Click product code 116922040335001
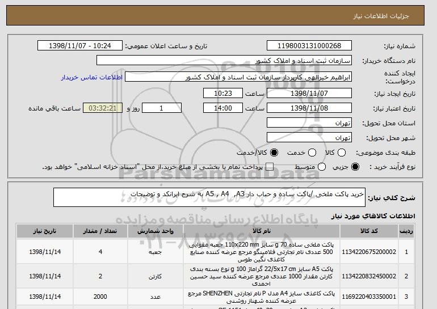Screen dimensions: 437x309 point(369,297)
